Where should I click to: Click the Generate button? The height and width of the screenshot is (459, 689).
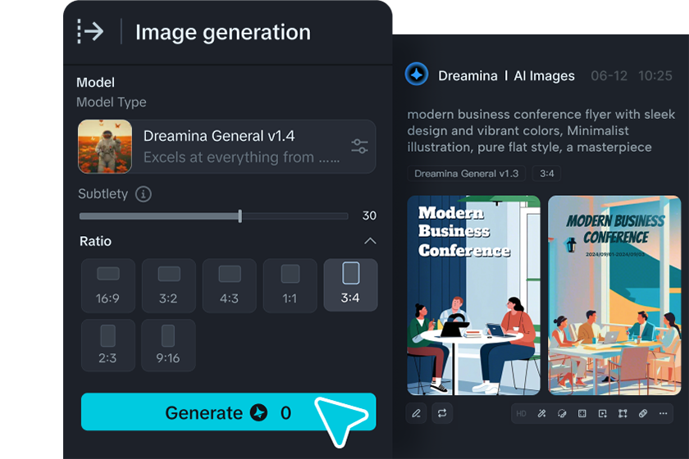click(x=229, y=412)
